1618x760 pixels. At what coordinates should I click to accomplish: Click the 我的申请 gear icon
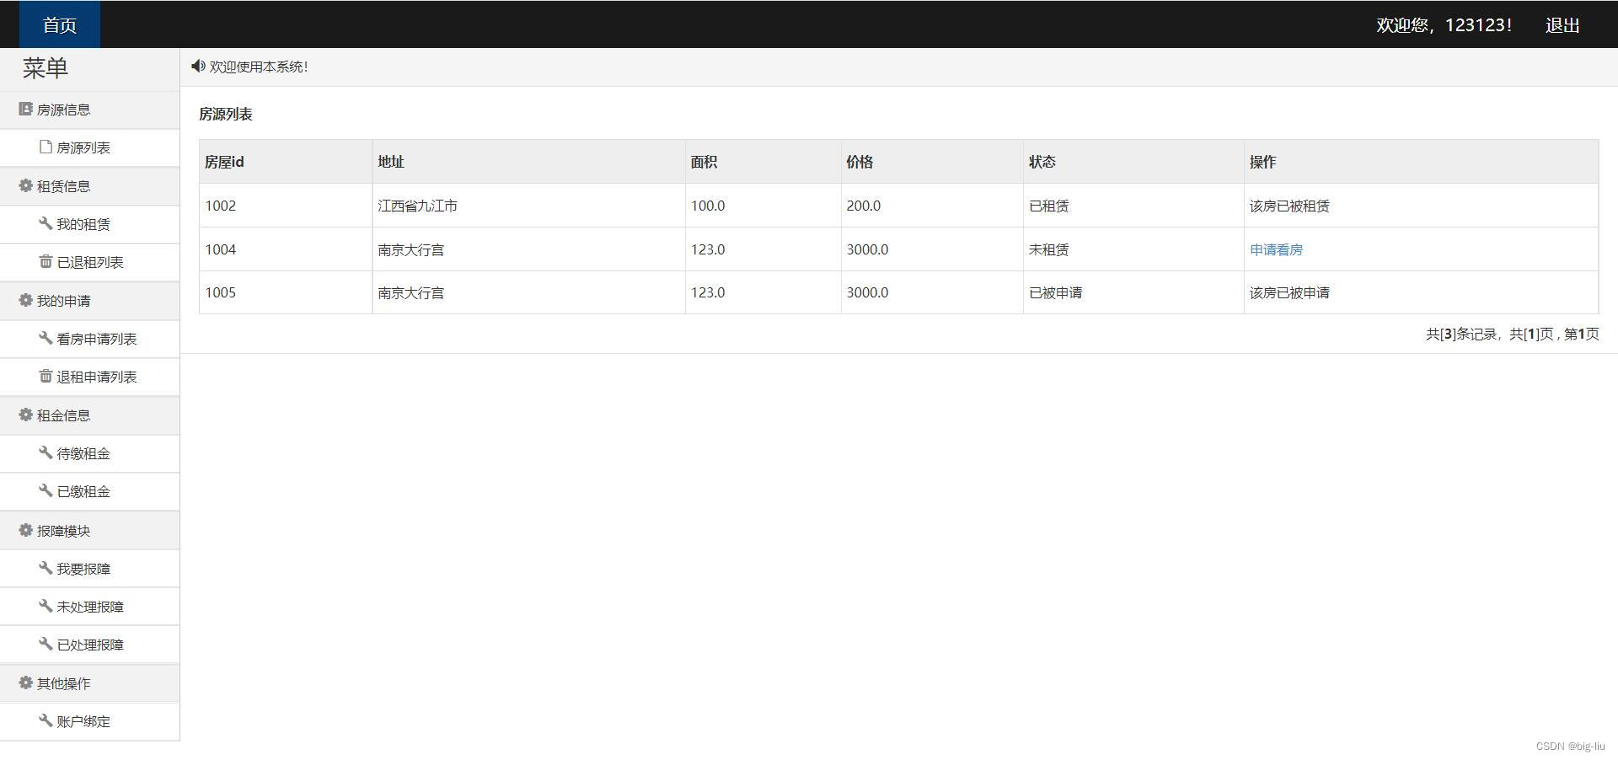pos(25,300)
